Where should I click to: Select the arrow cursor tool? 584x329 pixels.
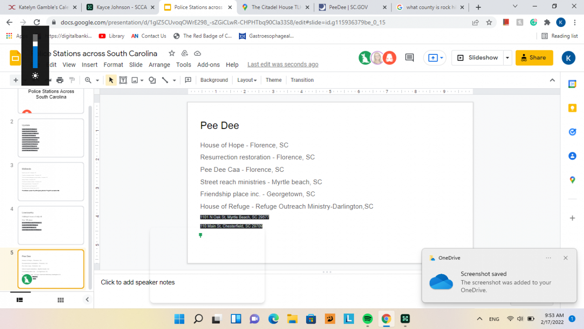[111, 80]
